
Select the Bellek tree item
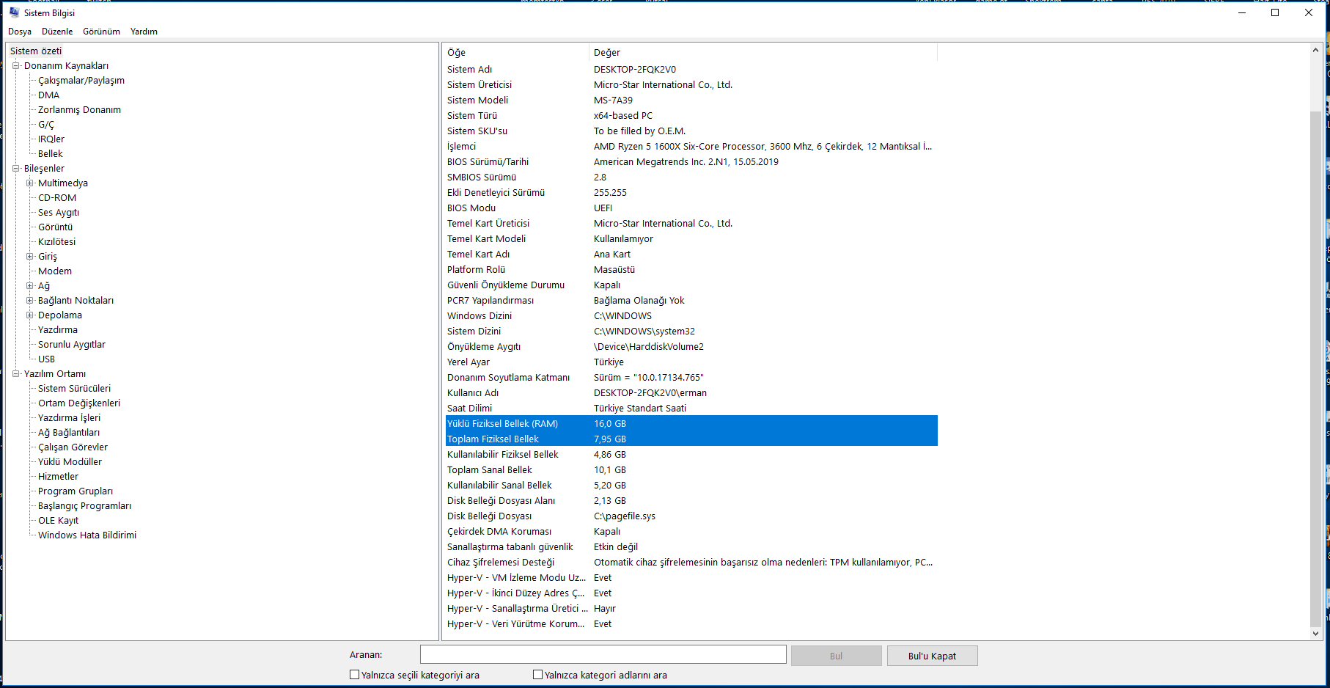click(x=51, y=154)
